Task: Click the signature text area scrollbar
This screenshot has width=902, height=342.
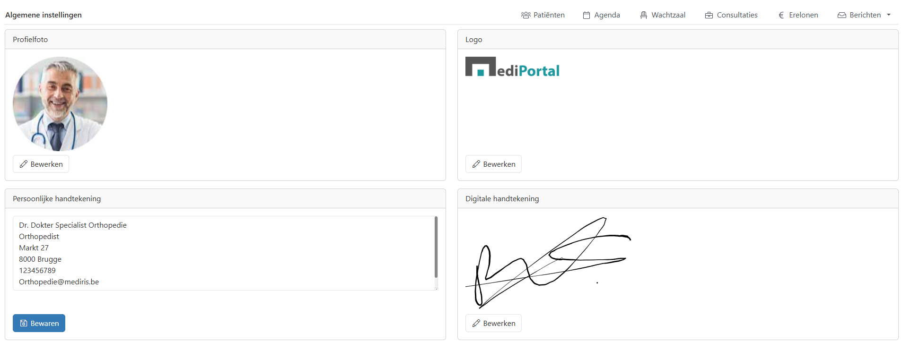Action: [x=436, y=247]
